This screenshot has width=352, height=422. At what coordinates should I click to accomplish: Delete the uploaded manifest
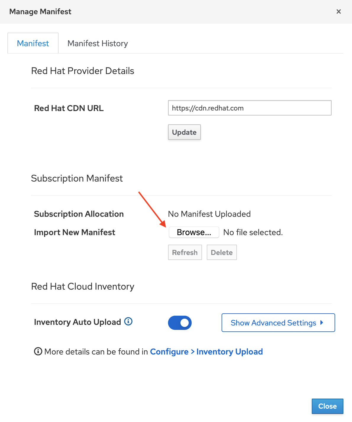[x=222, y=252]
